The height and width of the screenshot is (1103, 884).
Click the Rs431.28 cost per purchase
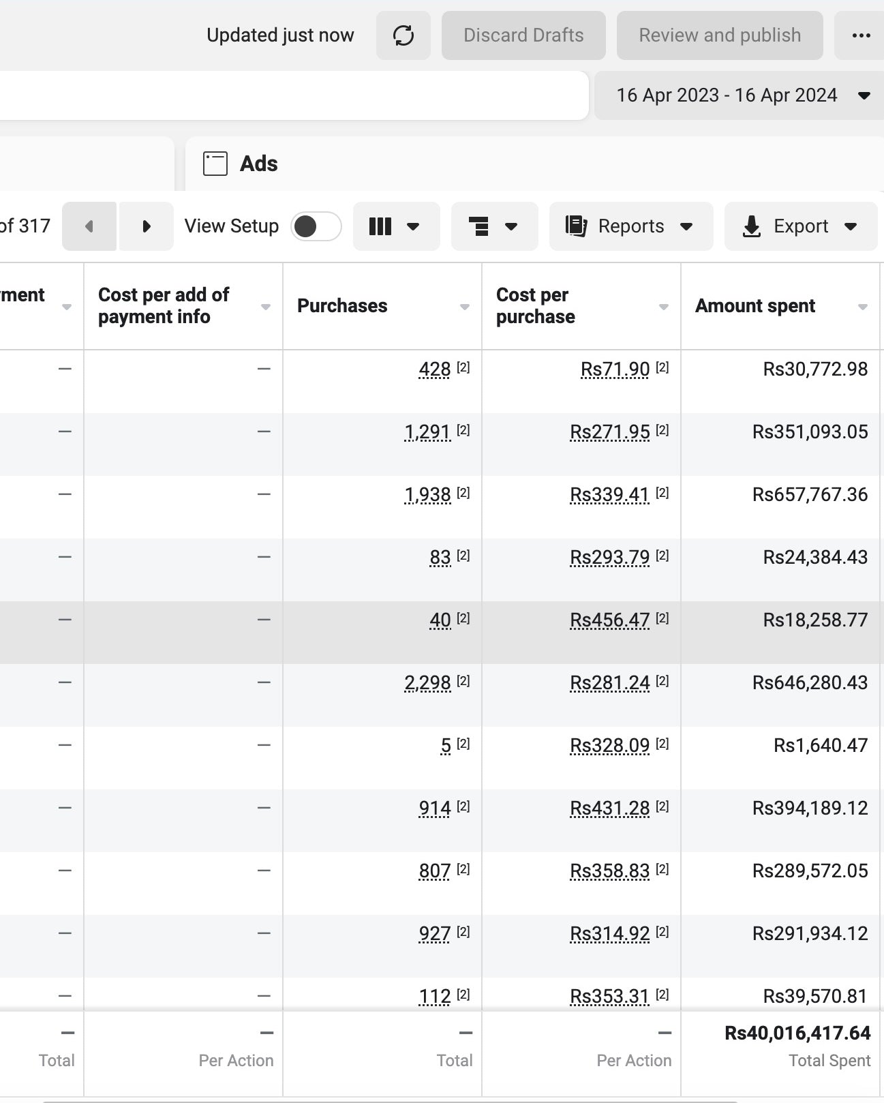[x=609, y=809]
